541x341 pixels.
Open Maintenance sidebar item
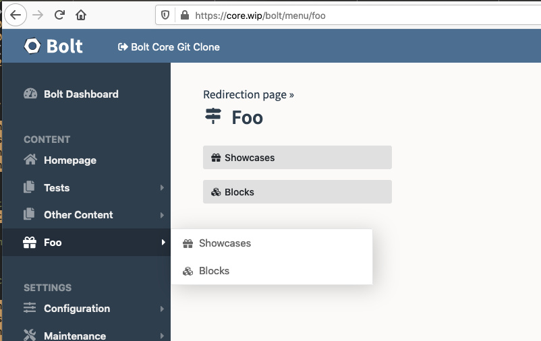pos(75,336)
